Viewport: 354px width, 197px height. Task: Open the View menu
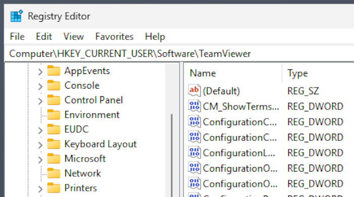coord(74,36)
